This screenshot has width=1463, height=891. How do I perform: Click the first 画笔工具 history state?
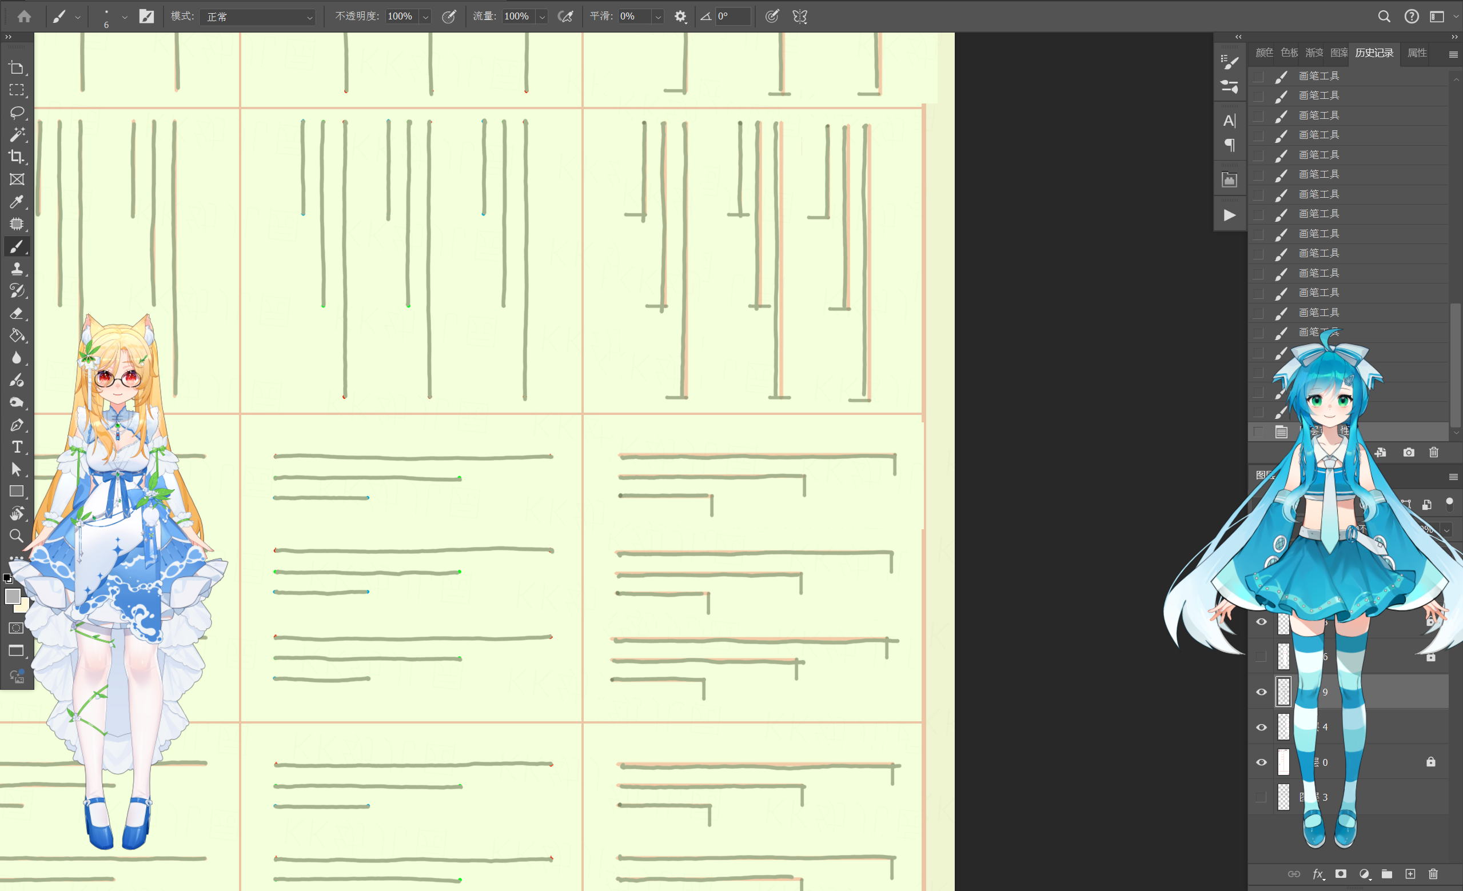tap(1318, 75)
